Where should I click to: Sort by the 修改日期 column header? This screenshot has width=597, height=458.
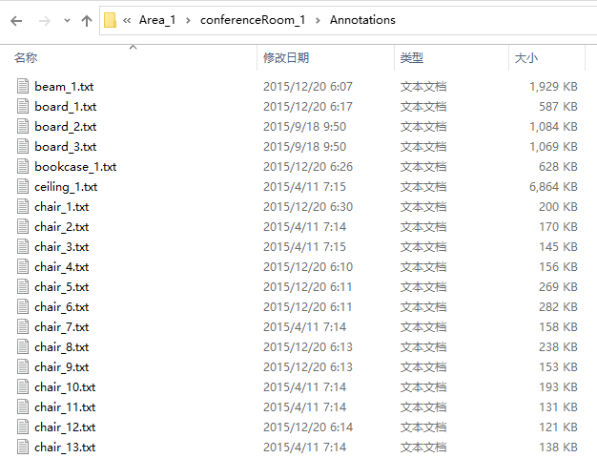286,58
